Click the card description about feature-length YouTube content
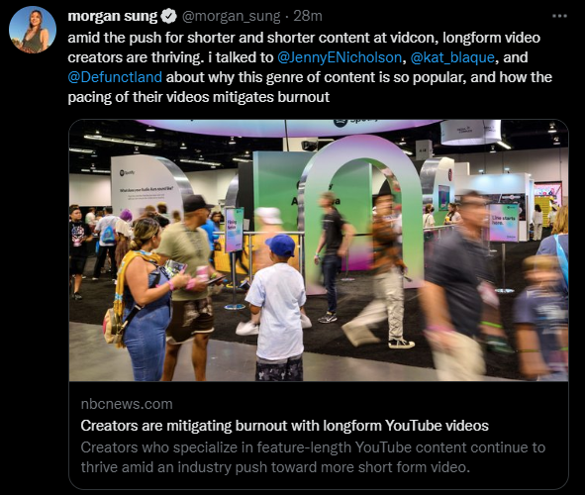 [x=313, y=457]
